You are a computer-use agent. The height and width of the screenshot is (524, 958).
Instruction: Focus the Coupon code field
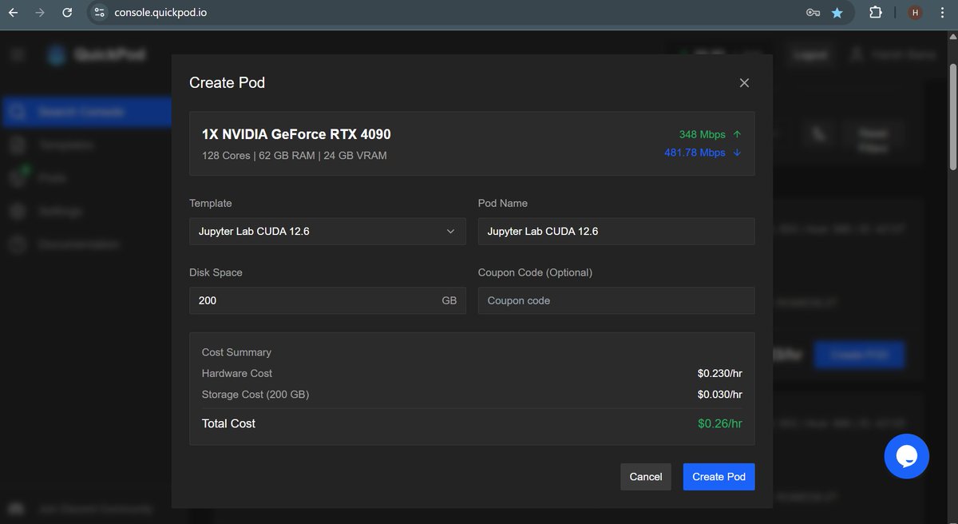click(x=616, y=300)
